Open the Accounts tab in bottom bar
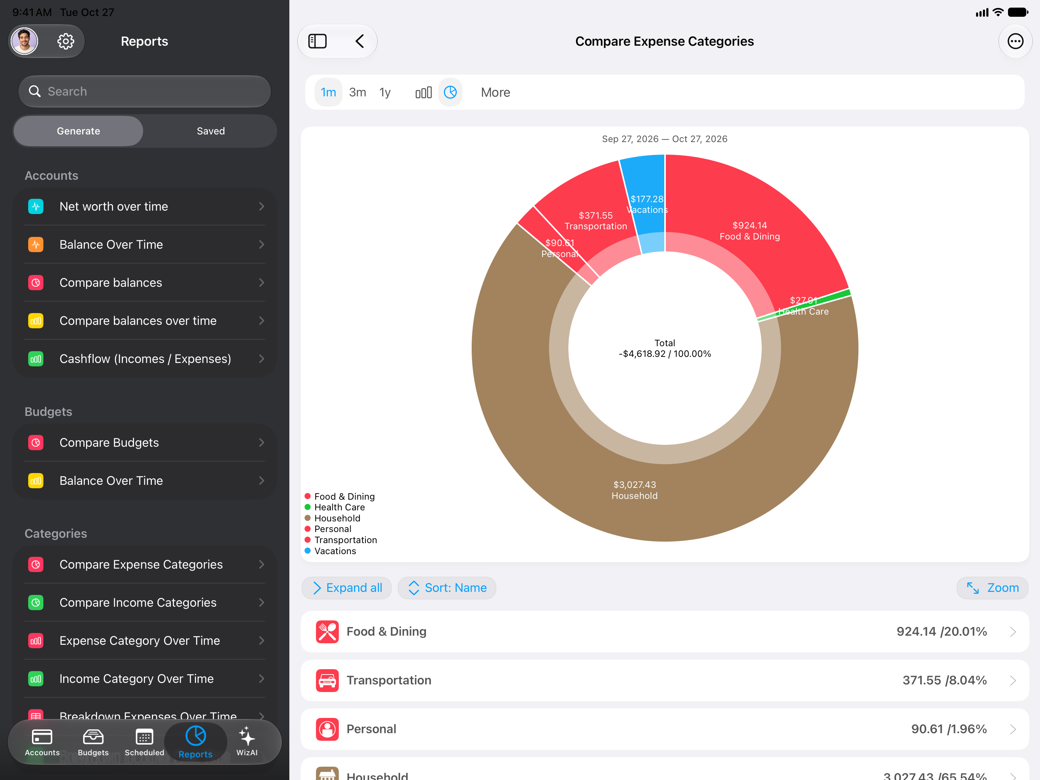Screen dimensions: 1040x780 tap(42, 742)
